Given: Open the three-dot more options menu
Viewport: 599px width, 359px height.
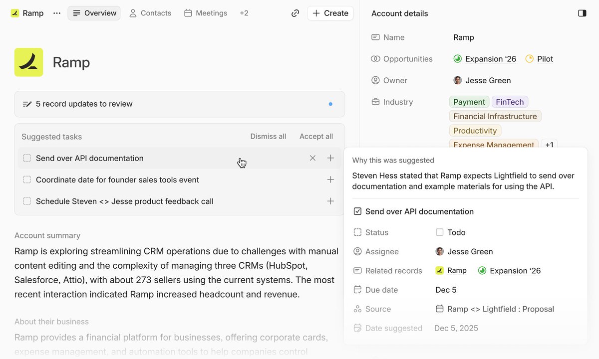Looking at the screenshot, I should point(57,13).
